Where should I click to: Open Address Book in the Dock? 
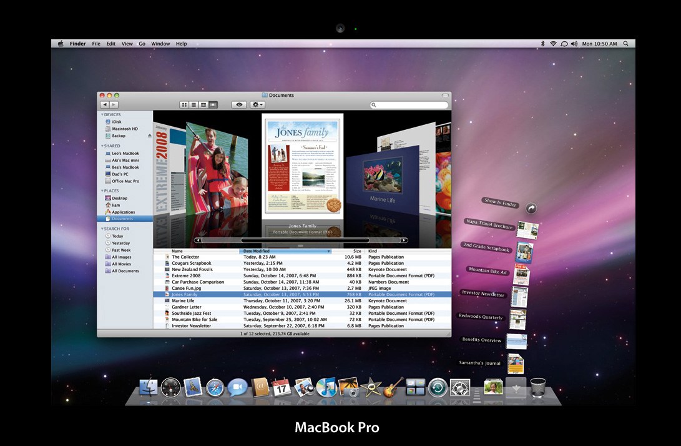pyautogui.click(x=260, y=387)
